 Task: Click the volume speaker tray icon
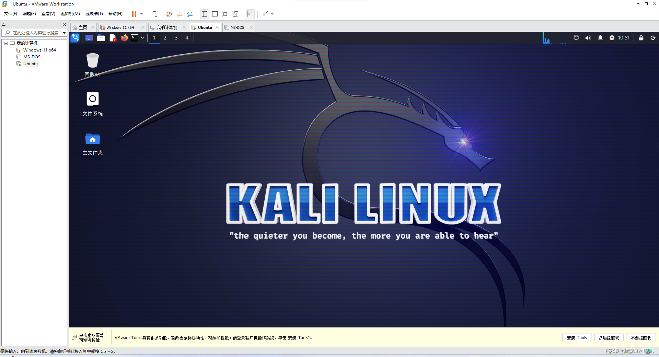588,38
